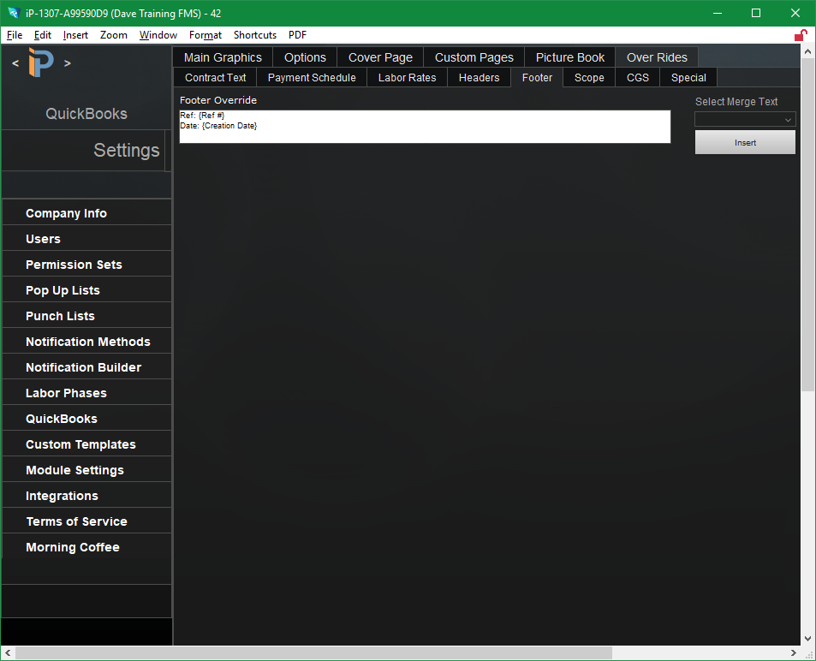Screen dimensions: 816x661
Task: Click the scrollbar up arrow icon
Action: (x=807, y=51)
